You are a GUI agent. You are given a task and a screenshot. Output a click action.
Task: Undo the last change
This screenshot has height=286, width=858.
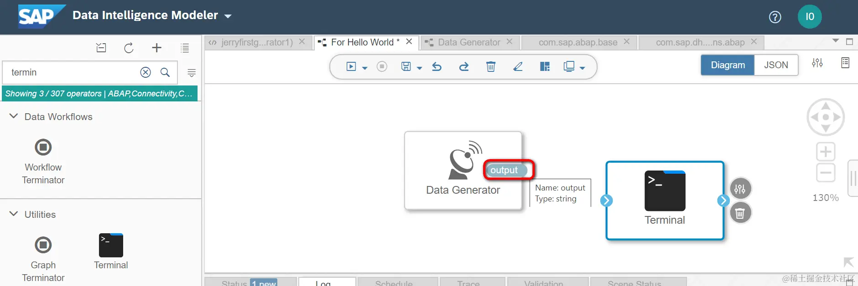point(437,67)
